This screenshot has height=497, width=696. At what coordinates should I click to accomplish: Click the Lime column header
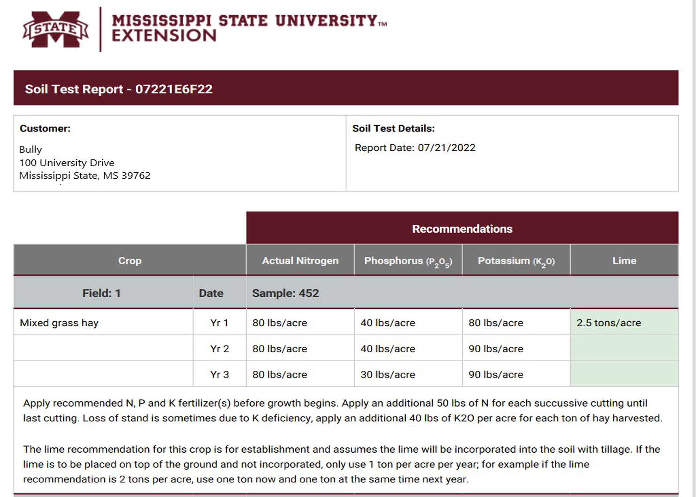[624, 260]
